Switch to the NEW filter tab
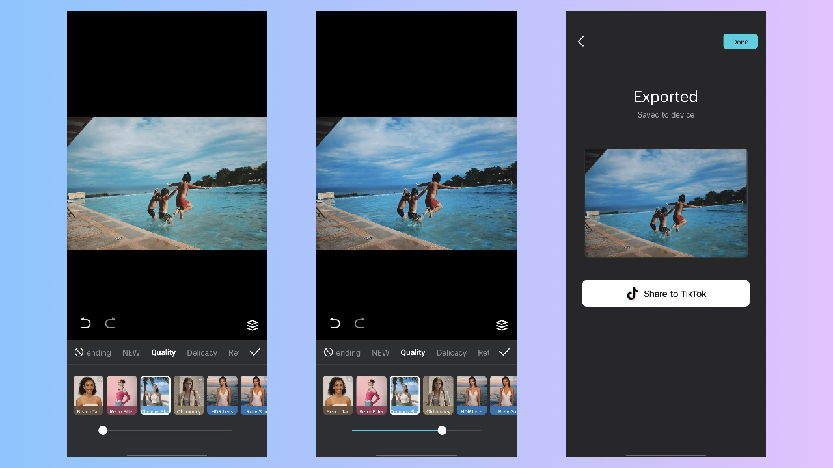Image resolution: width=833 pixels, height=468 pixels. (x=131, y=352)
